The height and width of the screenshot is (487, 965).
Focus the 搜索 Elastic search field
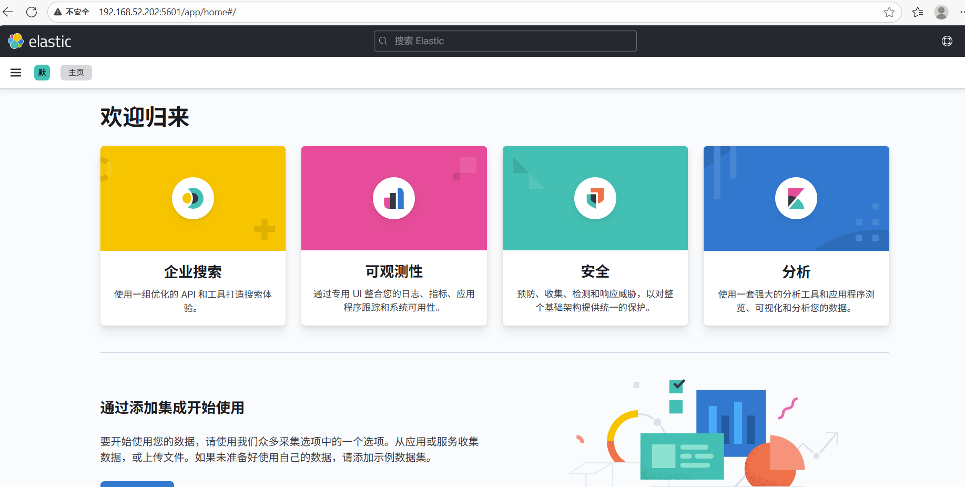(x=505, y=41)
